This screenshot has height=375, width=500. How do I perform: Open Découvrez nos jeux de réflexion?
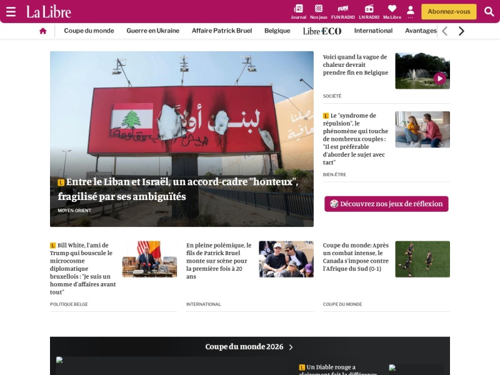click(x=386, y=204)
